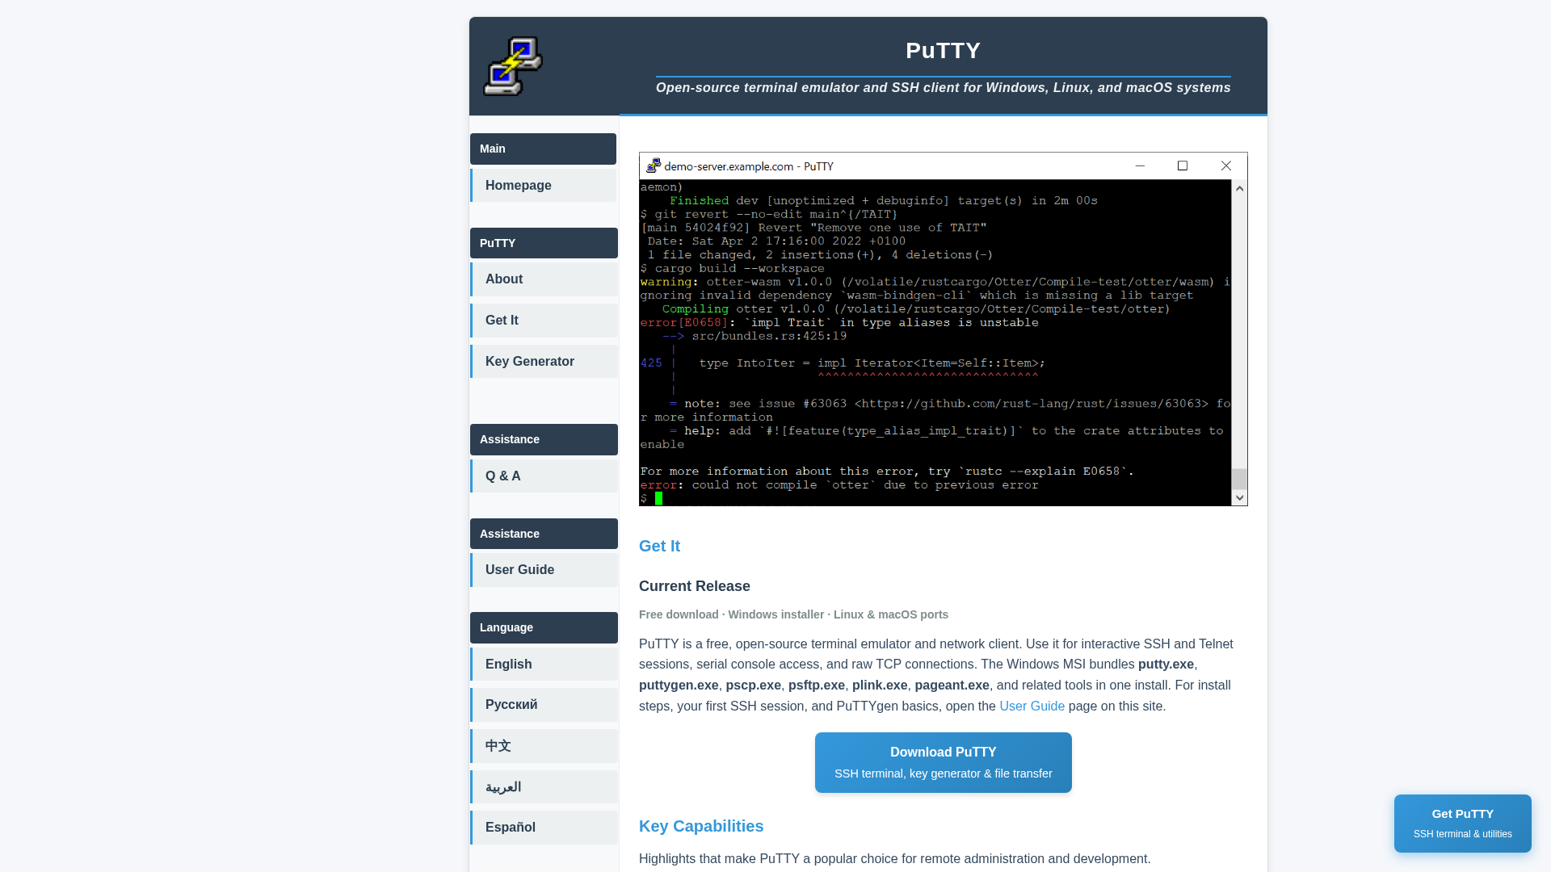Click bold putty.exe text
This screenshot has height=872, width=1551.
pyautogui.click(x=1166, y=664)
